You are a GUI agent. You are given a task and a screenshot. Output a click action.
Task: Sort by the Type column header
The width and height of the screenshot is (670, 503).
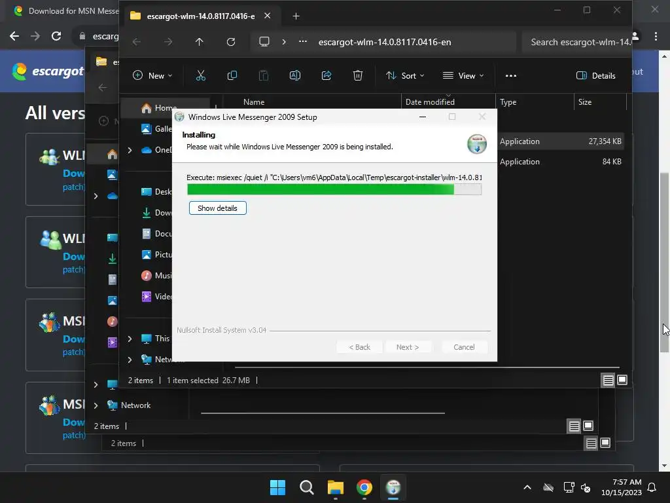[508, 102]
